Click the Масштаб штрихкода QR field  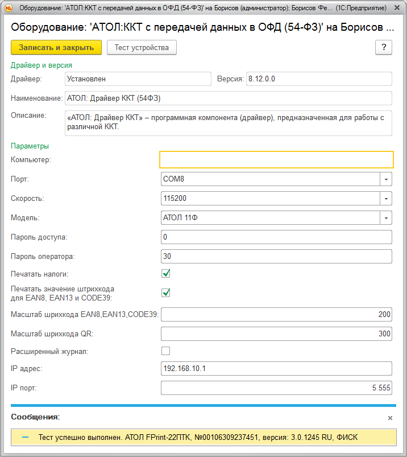click(276, 334)
